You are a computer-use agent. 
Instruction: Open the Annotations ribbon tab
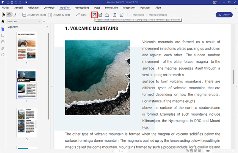click(x=82, y=7)
